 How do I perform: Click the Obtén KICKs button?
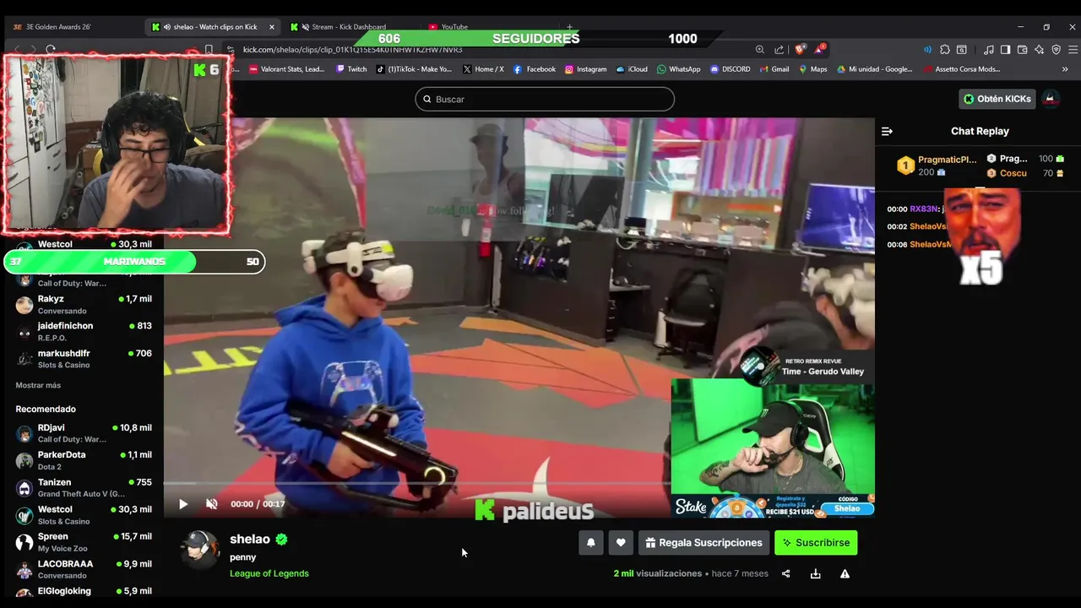pyautogui.click(x=997, y=99)
